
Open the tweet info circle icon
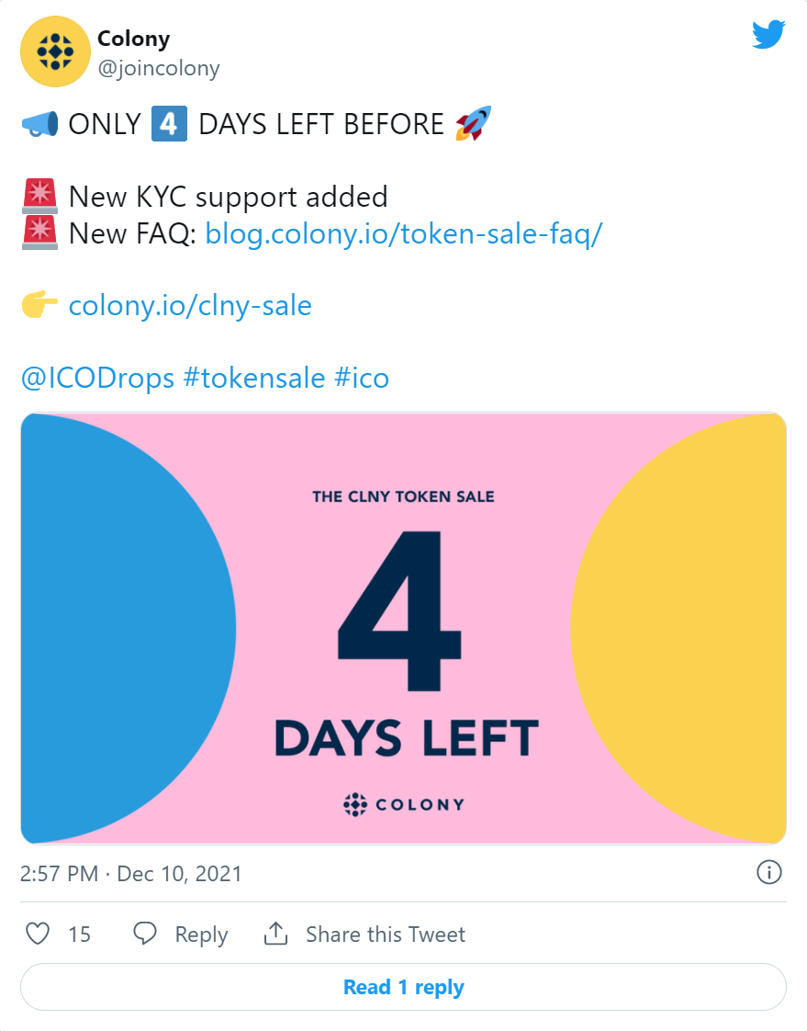[x=768, y=873]
